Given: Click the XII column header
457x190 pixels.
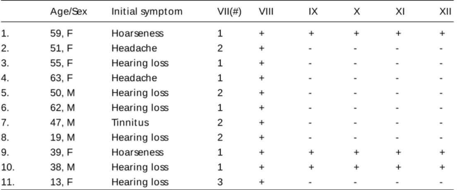Looking at the screenshot, I should (x=445, y=12).
